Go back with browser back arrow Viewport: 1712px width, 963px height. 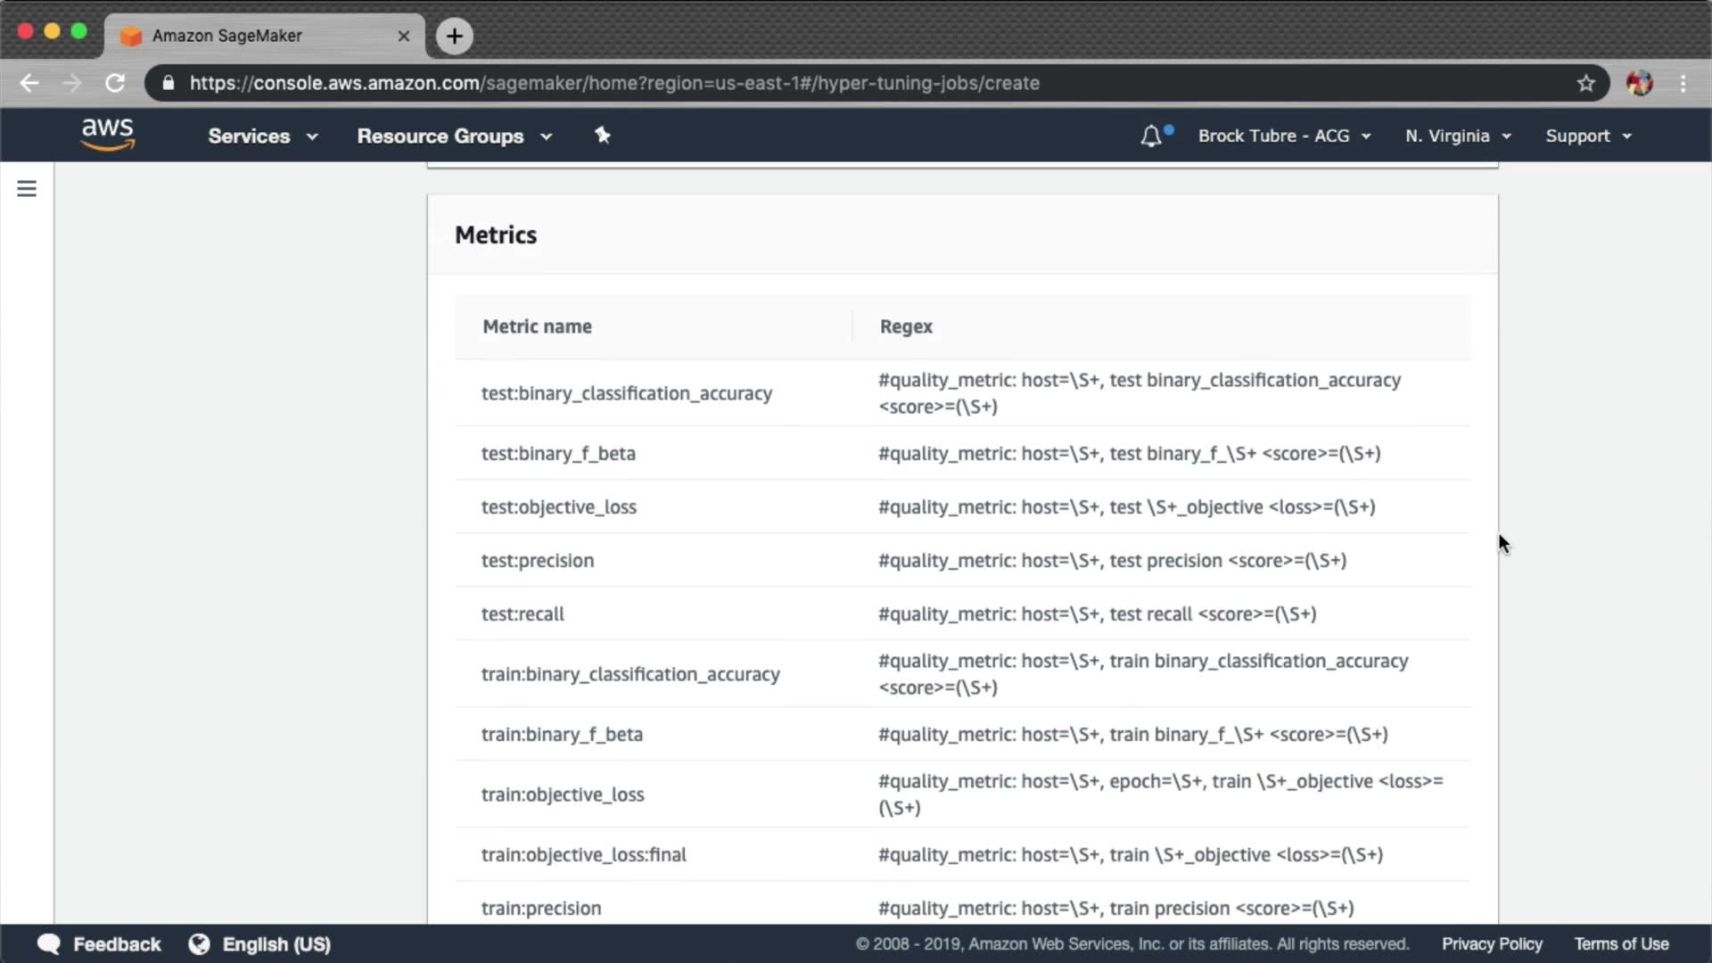(x=29, y=83)
